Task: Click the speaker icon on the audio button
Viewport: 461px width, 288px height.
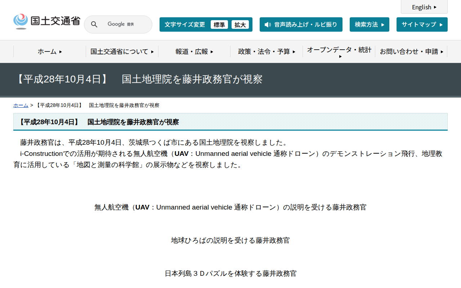Action: click(267, 24)
